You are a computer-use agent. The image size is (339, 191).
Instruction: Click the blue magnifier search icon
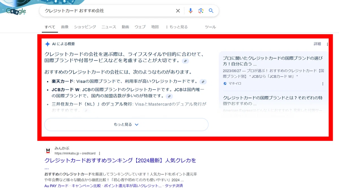211,11
